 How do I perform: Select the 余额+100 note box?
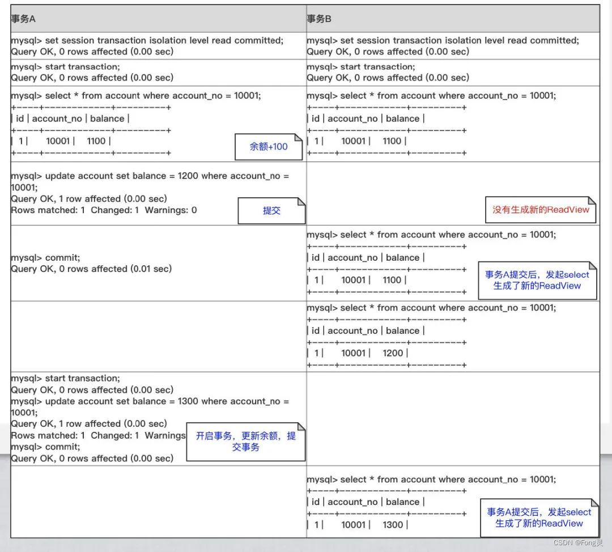point(269,147)
